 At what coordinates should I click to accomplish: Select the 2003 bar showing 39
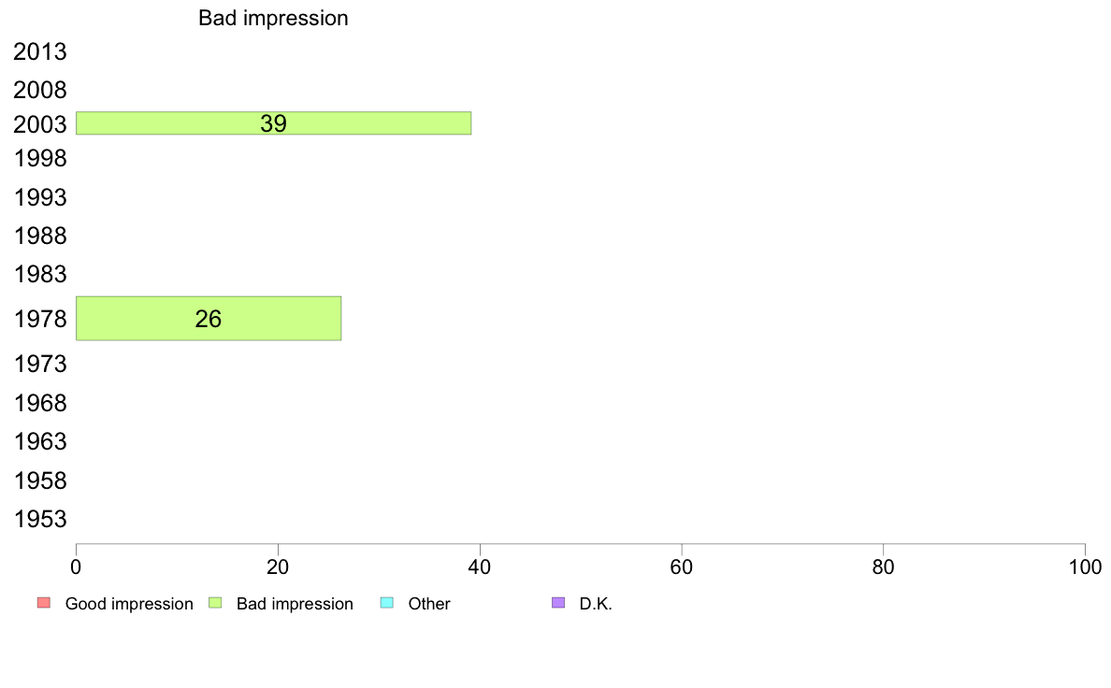273,123
